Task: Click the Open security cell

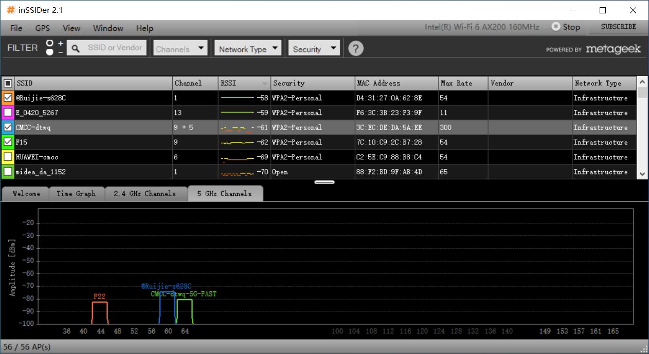Action: tap(280, 172)
